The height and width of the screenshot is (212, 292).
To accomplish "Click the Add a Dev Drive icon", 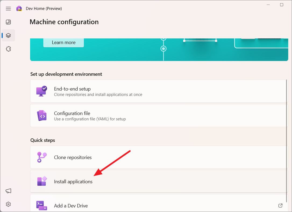I will click(x=41, y=206).
